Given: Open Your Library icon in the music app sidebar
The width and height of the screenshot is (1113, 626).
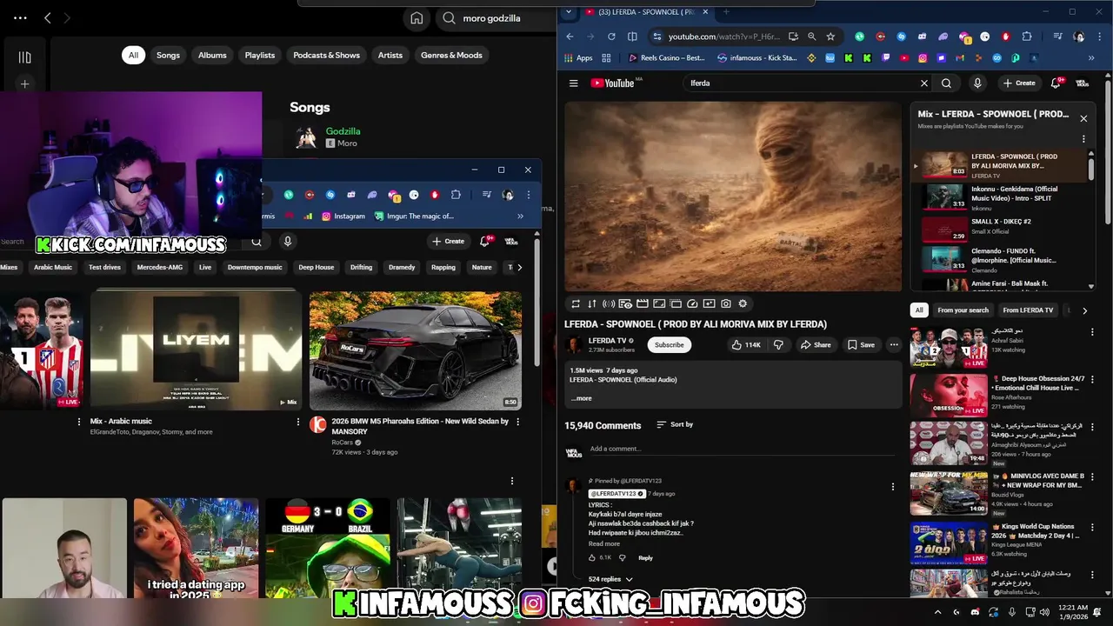Looking at the screenshot, I should click(x=24, y=57).
